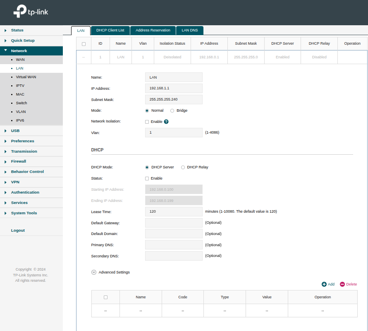The height and width of the screenshot is (331, 368).
Task: Select DHCP Relay mode radio
Action: (x=183, y=167)
